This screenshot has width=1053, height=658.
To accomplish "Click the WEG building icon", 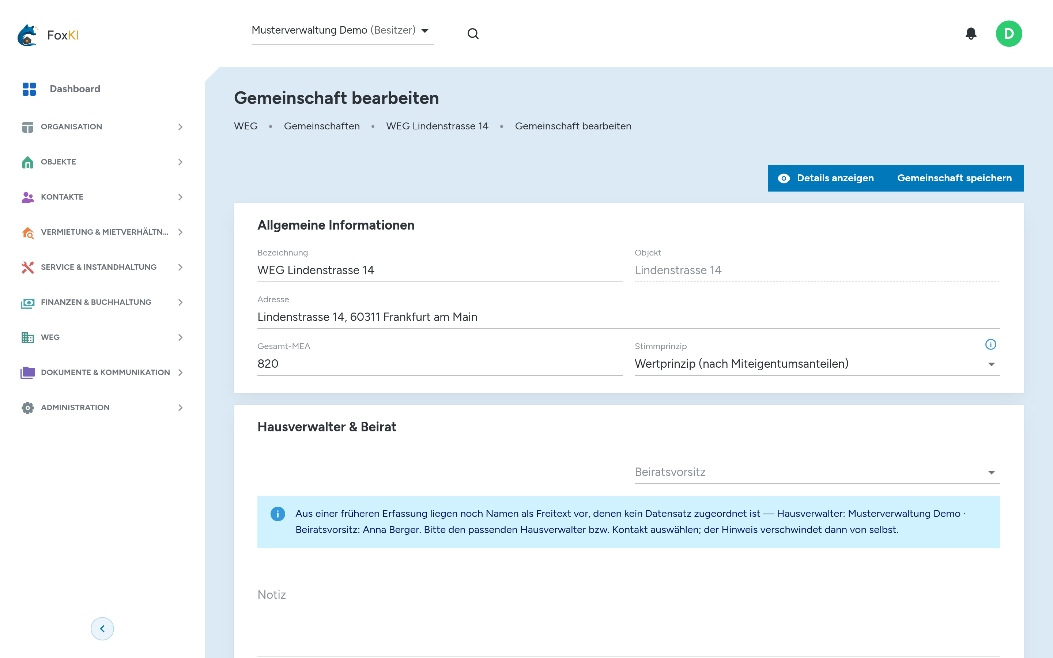I will point(27,337).
